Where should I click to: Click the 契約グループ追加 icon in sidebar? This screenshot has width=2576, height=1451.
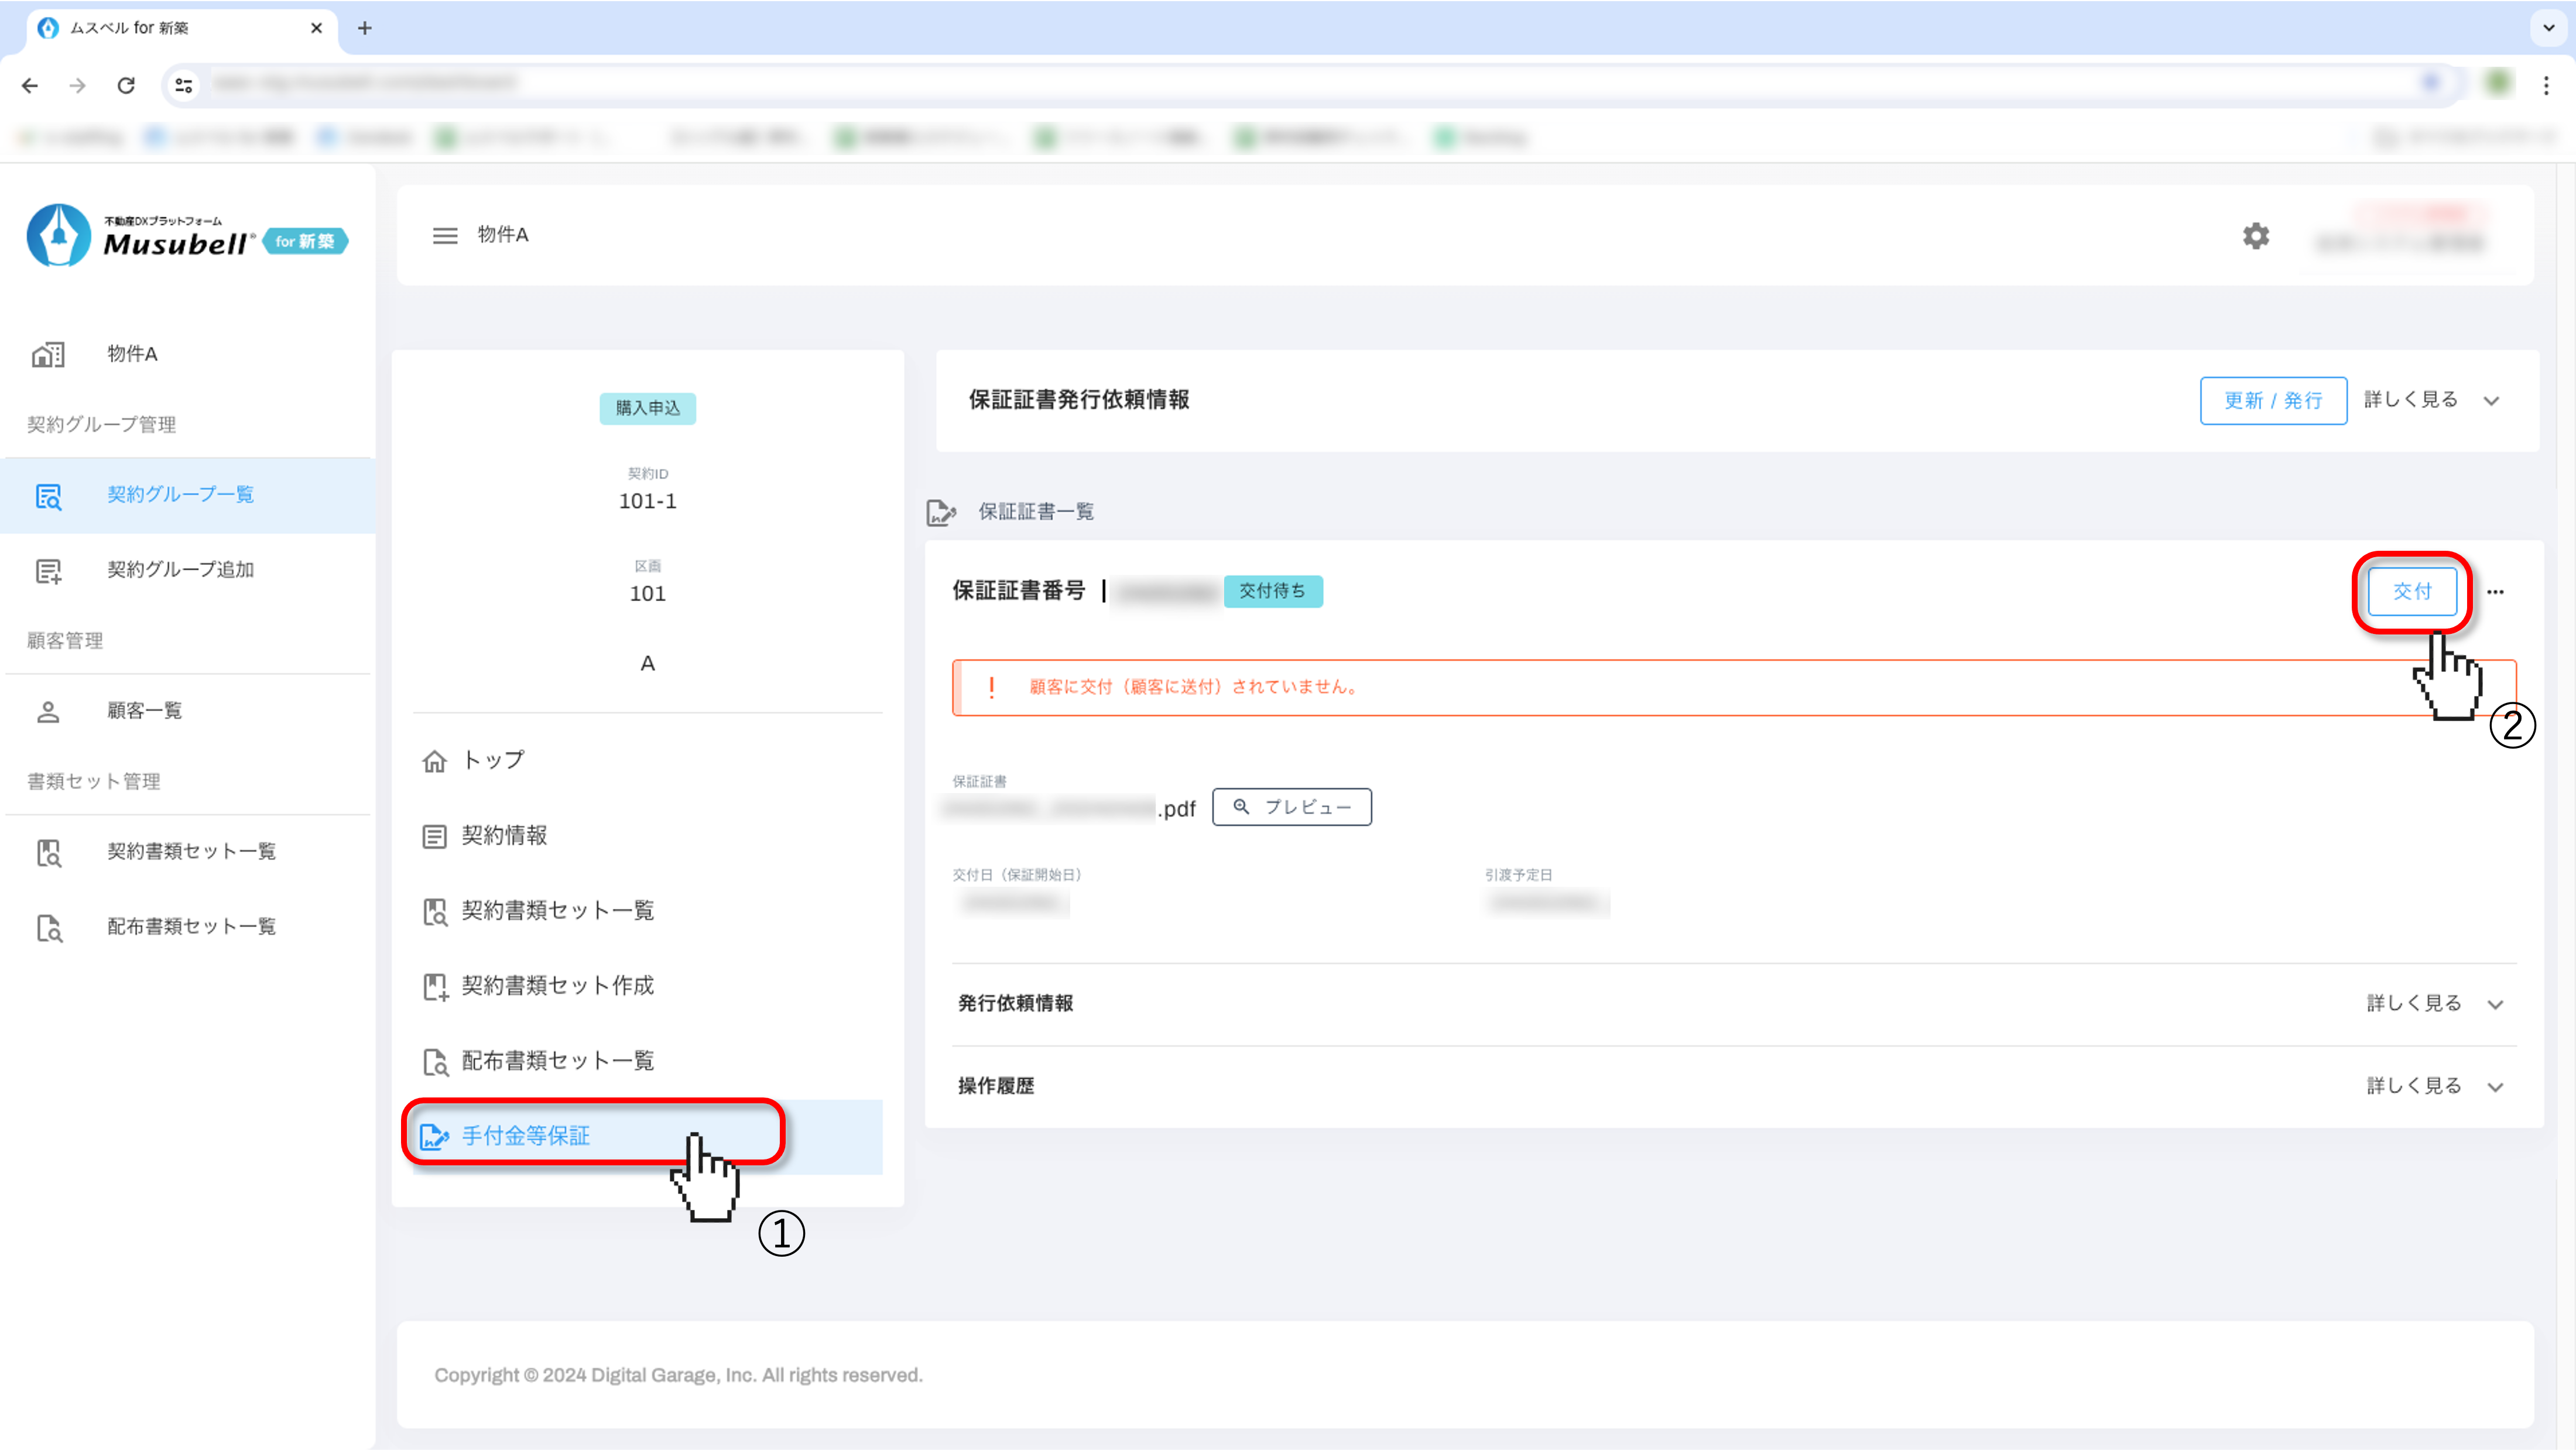point(48,570)
